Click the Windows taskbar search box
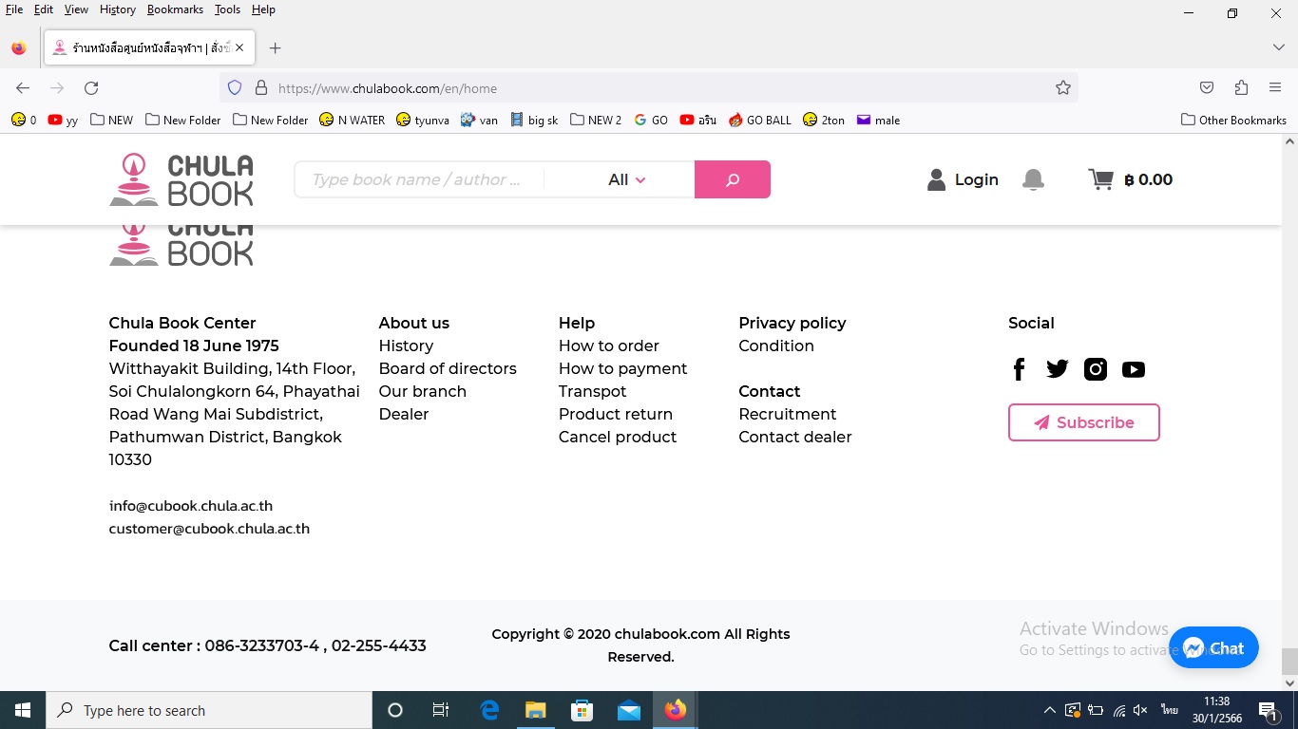 209,710
